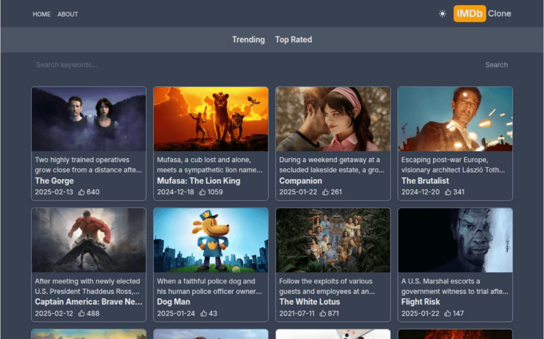Open the HOME link
This screenshot has width=544, height=339.
point(42,14)
